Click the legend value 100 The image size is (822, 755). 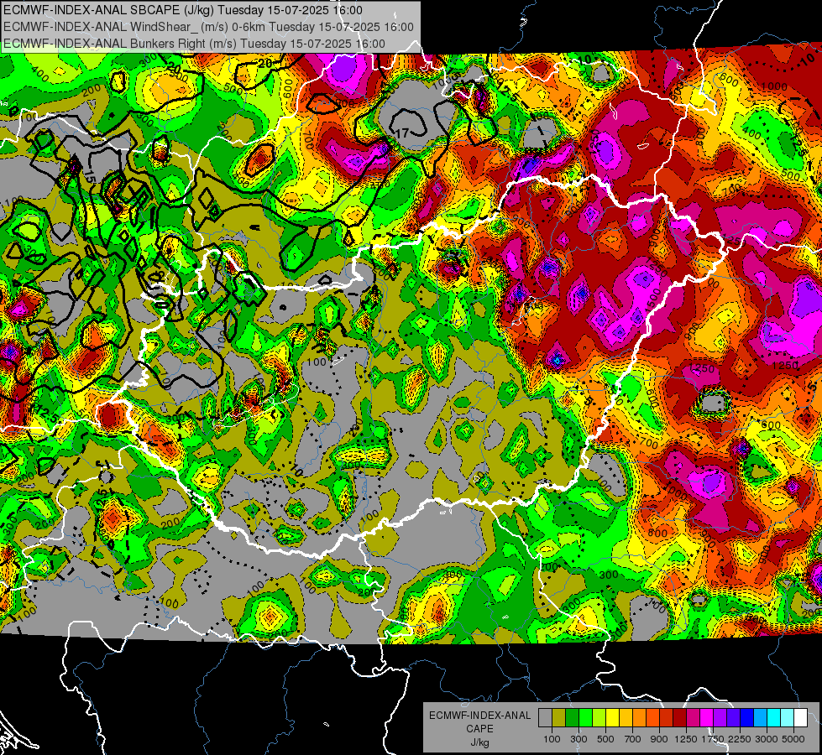(x=552, y=739)
